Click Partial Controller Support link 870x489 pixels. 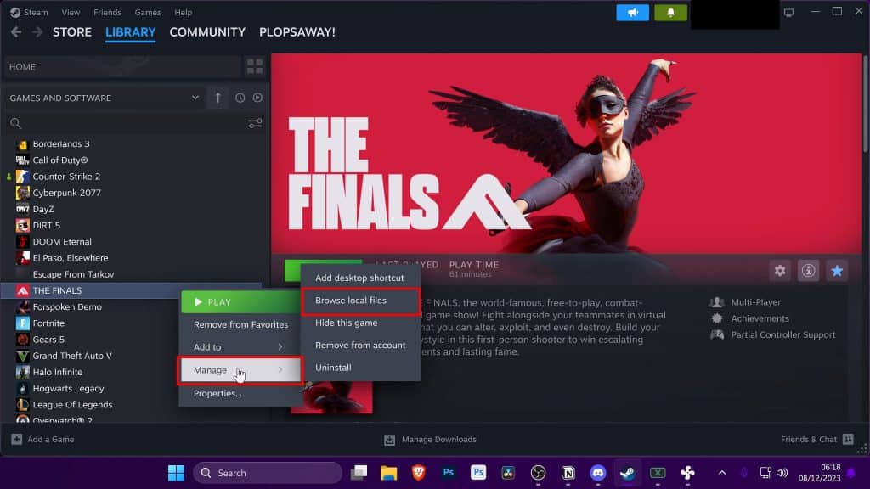click(x=782, y=334)
